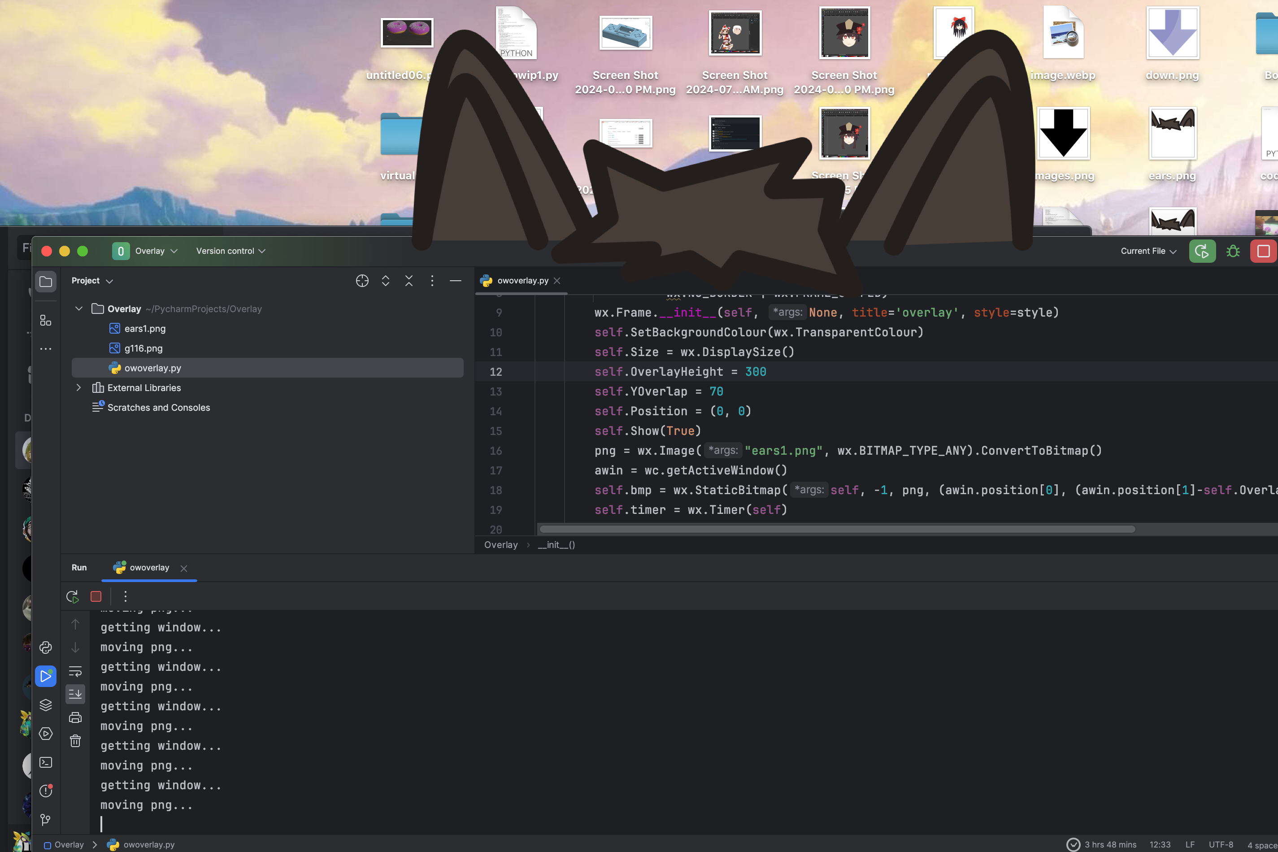Open Python Console tool window icon

46,647
